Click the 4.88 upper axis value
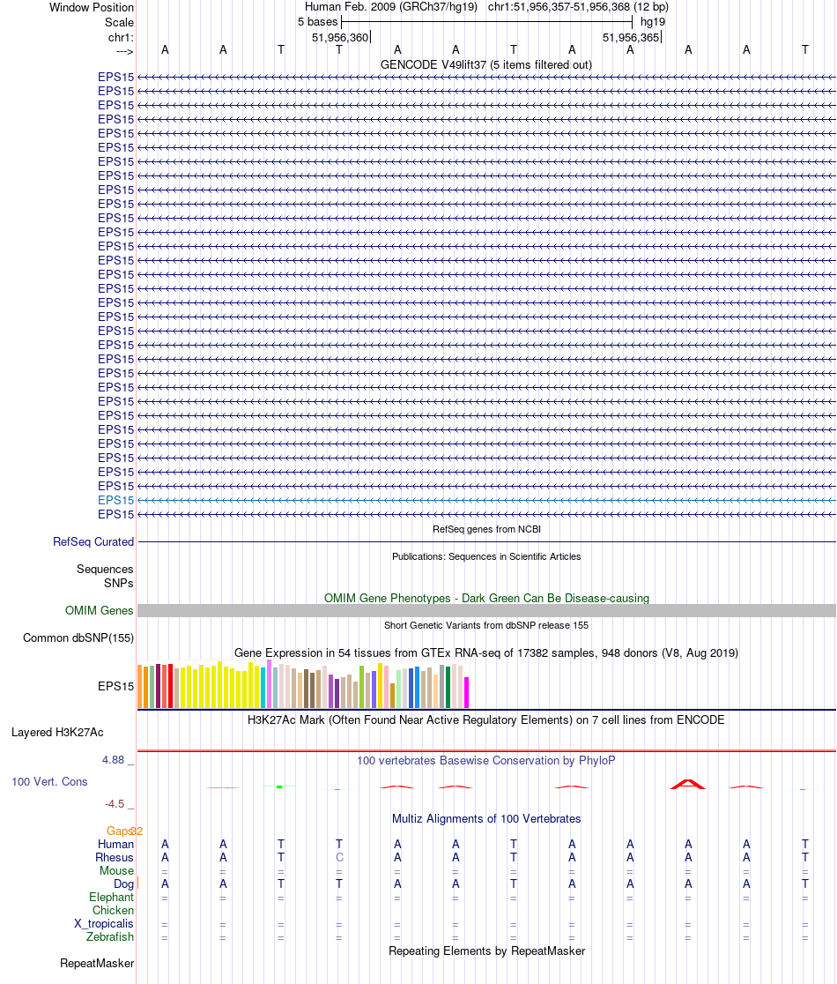Image resolution: width=837 pixels, height=984 pixels. (x=114, y=760)
